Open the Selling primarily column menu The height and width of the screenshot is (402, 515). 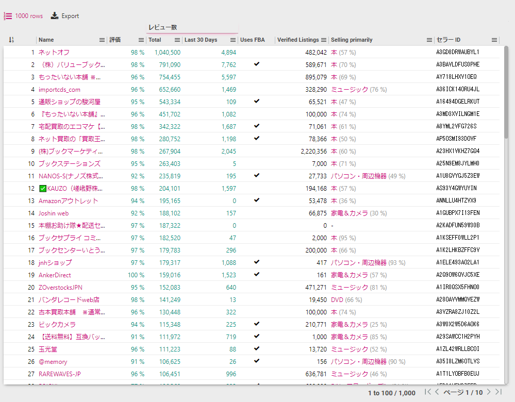429,40
